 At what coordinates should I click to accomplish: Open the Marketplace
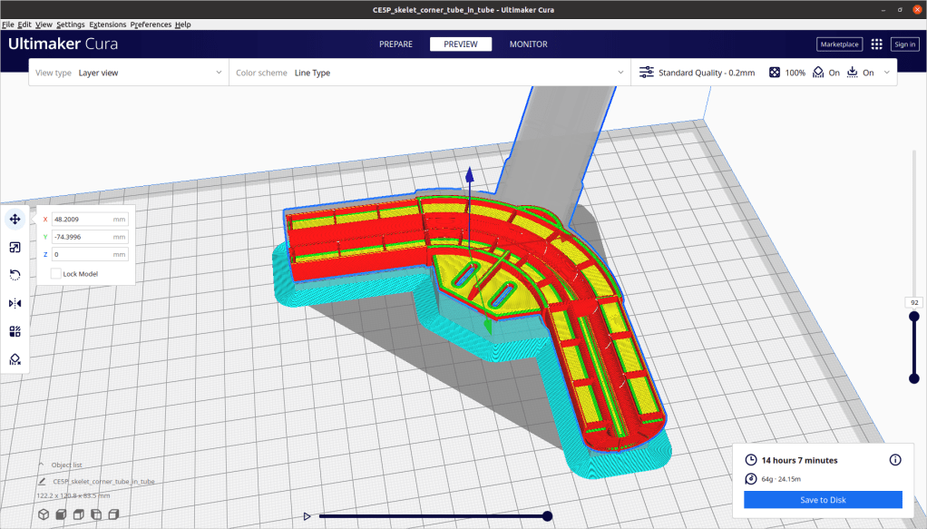coord(839,44)
